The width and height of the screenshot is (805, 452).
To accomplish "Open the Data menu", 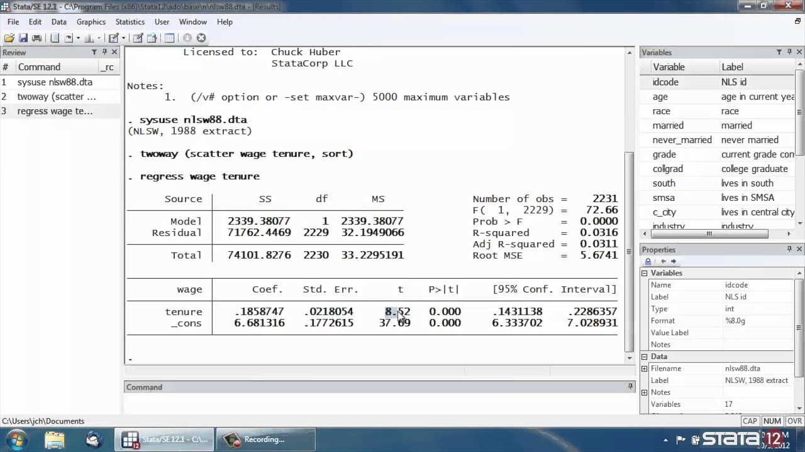I will tap(58, 21).
